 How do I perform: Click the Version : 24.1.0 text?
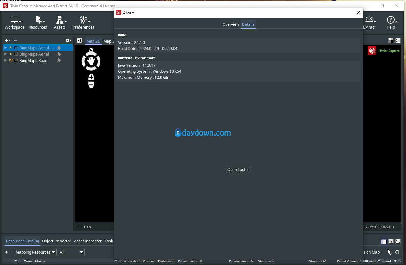[x=131, y=43]
